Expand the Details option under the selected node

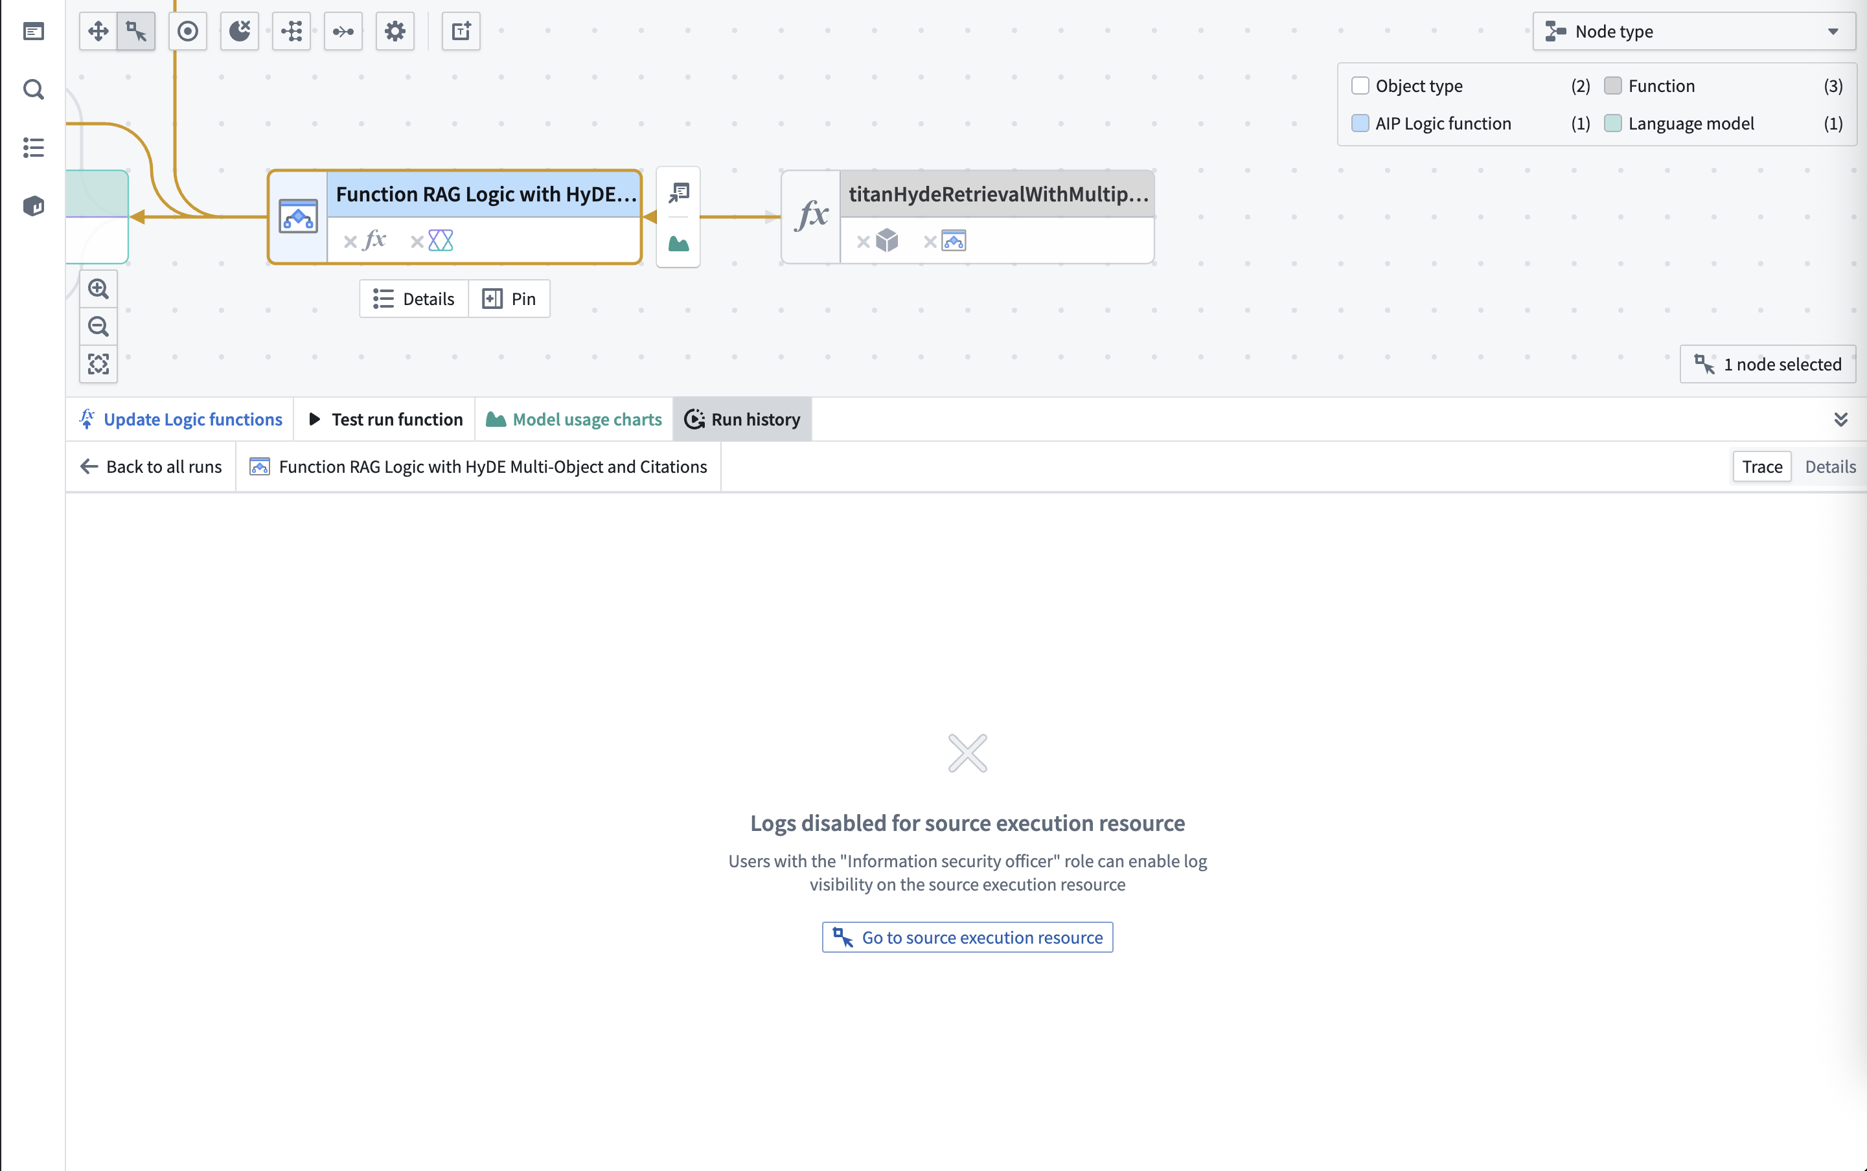pos(414,298)
